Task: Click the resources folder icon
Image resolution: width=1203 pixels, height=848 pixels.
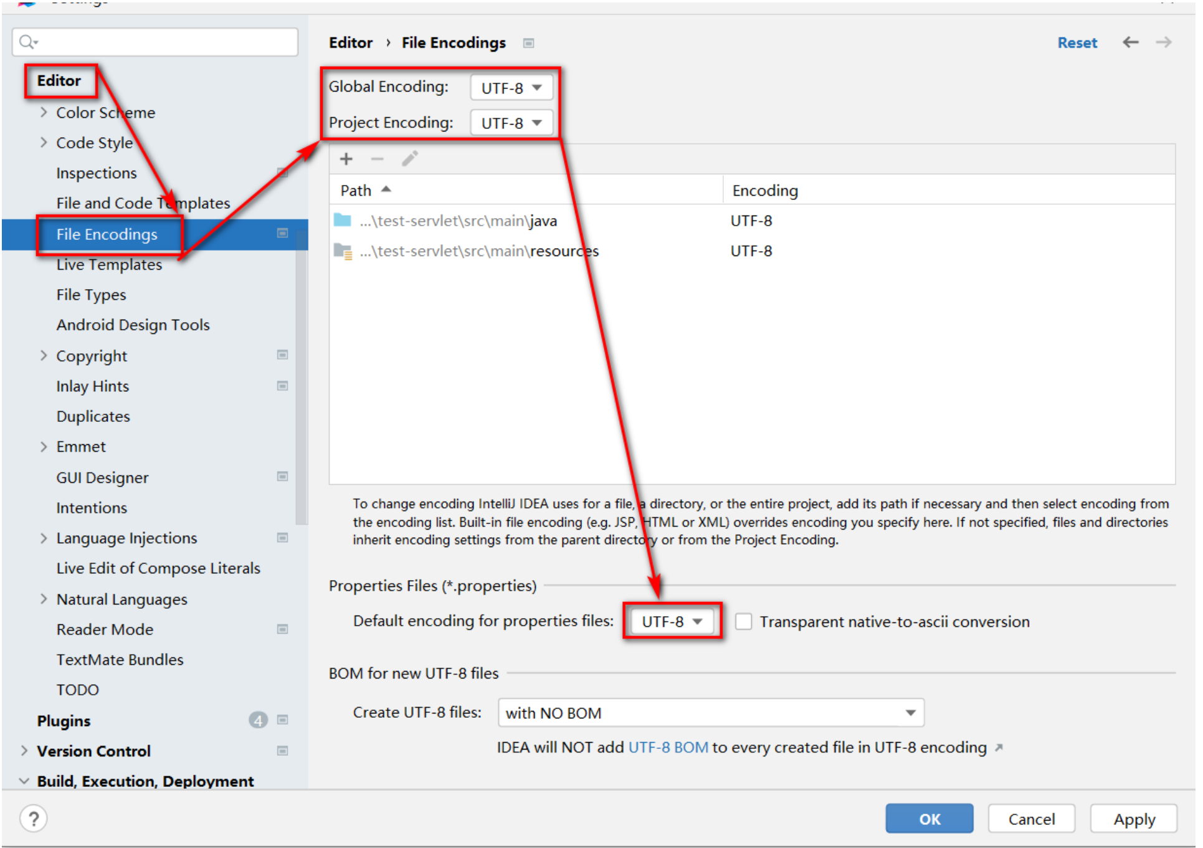Action: tap(343, 251)
